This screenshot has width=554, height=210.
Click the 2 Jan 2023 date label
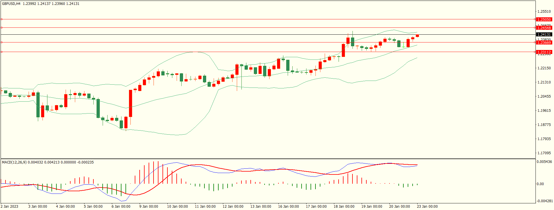pyautogui.click(x=10, y=206)
